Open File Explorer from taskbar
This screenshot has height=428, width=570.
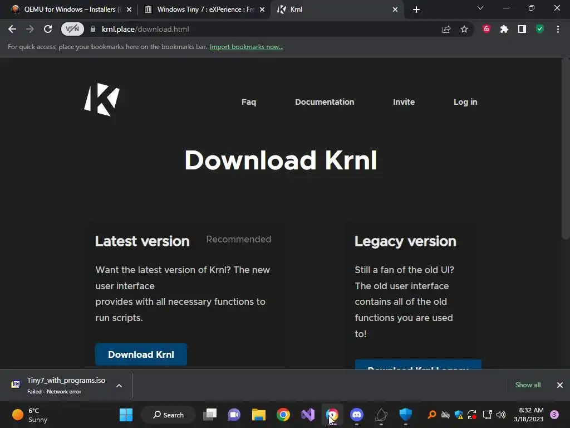[x=259, y=415]
